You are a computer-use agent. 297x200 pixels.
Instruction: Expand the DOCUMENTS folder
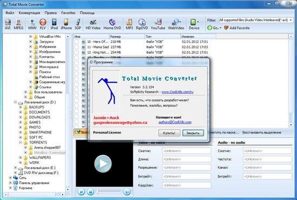tap(21, 112)
